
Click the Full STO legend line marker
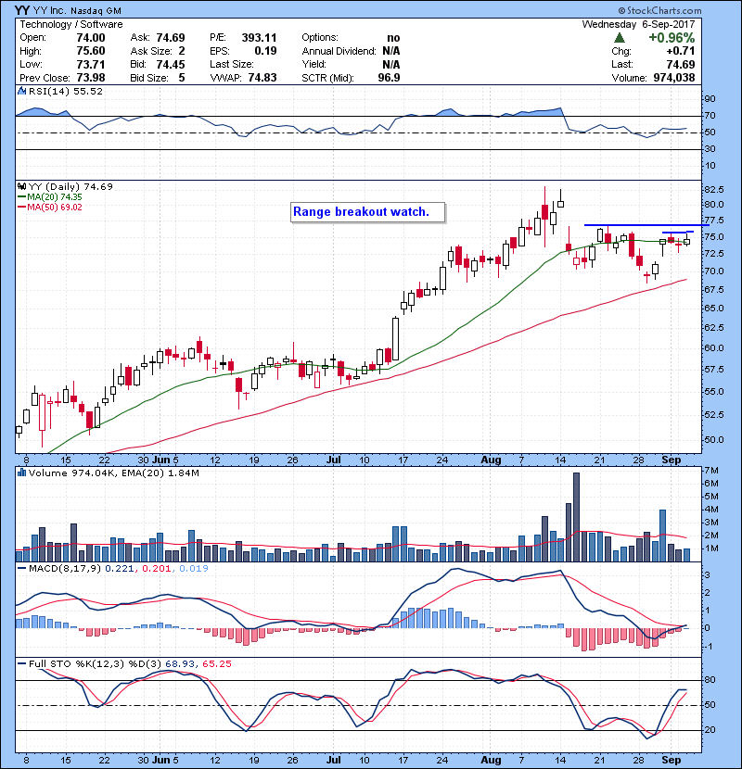point(21,664)
